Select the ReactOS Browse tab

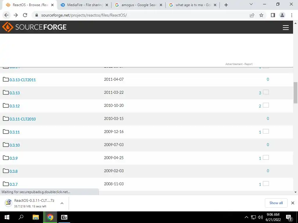click(29, 5)
